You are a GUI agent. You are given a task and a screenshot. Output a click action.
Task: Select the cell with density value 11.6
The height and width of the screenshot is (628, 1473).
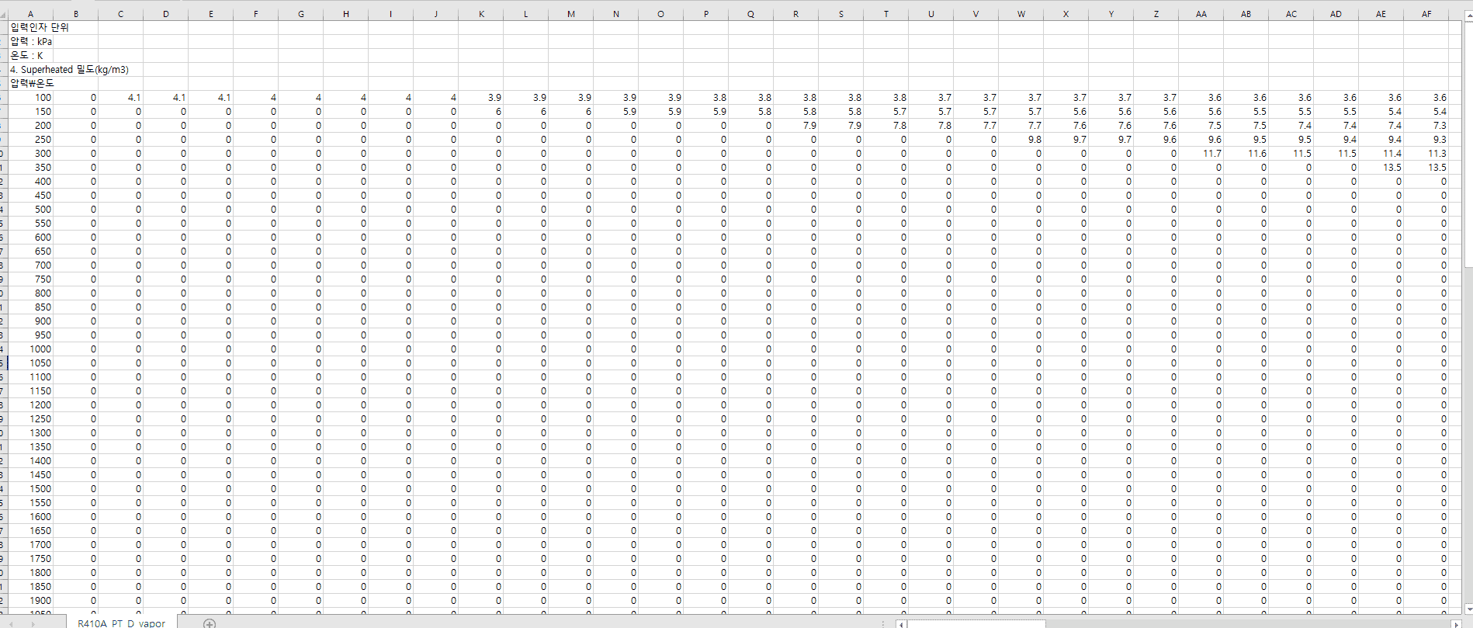coord(1246,153)
